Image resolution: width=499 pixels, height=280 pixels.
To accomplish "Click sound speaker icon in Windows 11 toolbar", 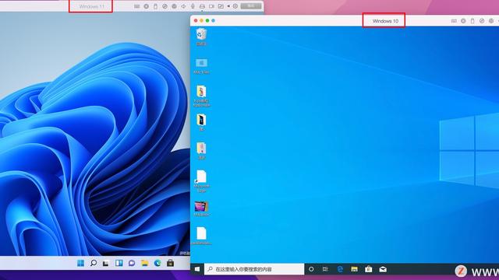I will 183,6.
